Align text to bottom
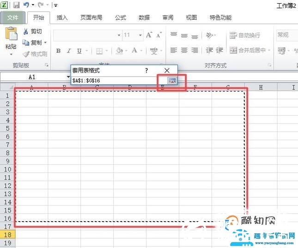 [x=195, y=37]
